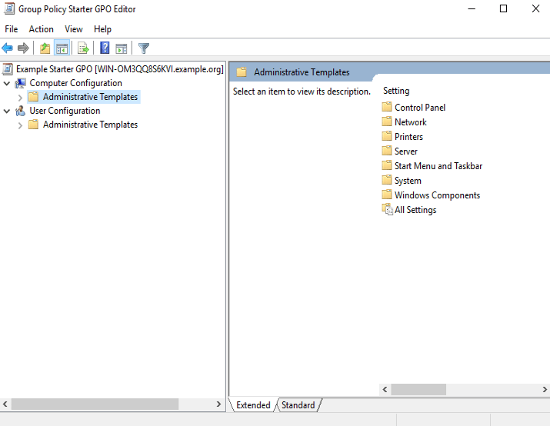Open Help via blue question mark icon
550x426 pixels.
click(105, 48)
